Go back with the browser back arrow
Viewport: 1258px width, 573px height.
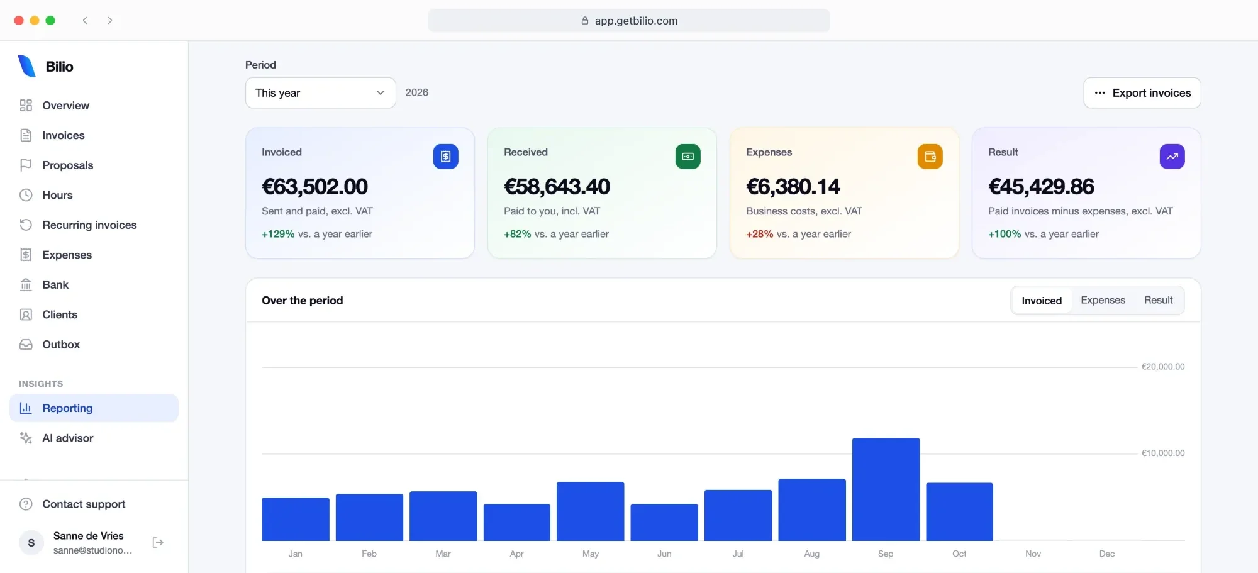[85, 20]
